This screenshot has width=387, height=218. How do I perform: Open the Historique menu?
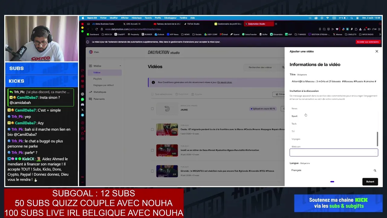[x=137, y=18]
